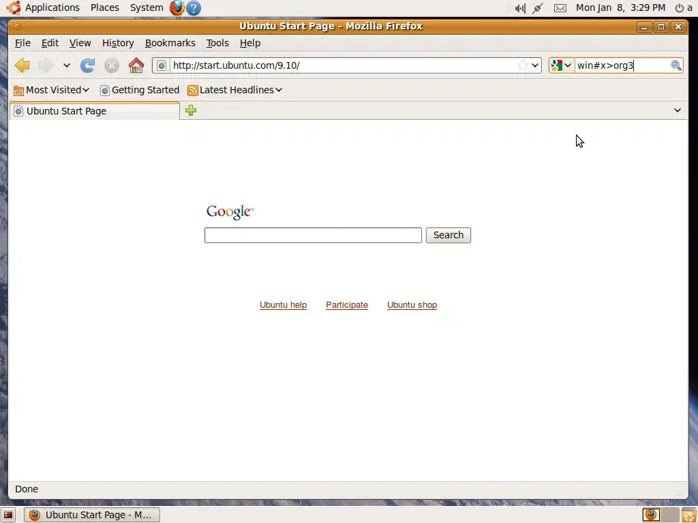Click the site identity icon in URL bar

[x=162, y=65]
